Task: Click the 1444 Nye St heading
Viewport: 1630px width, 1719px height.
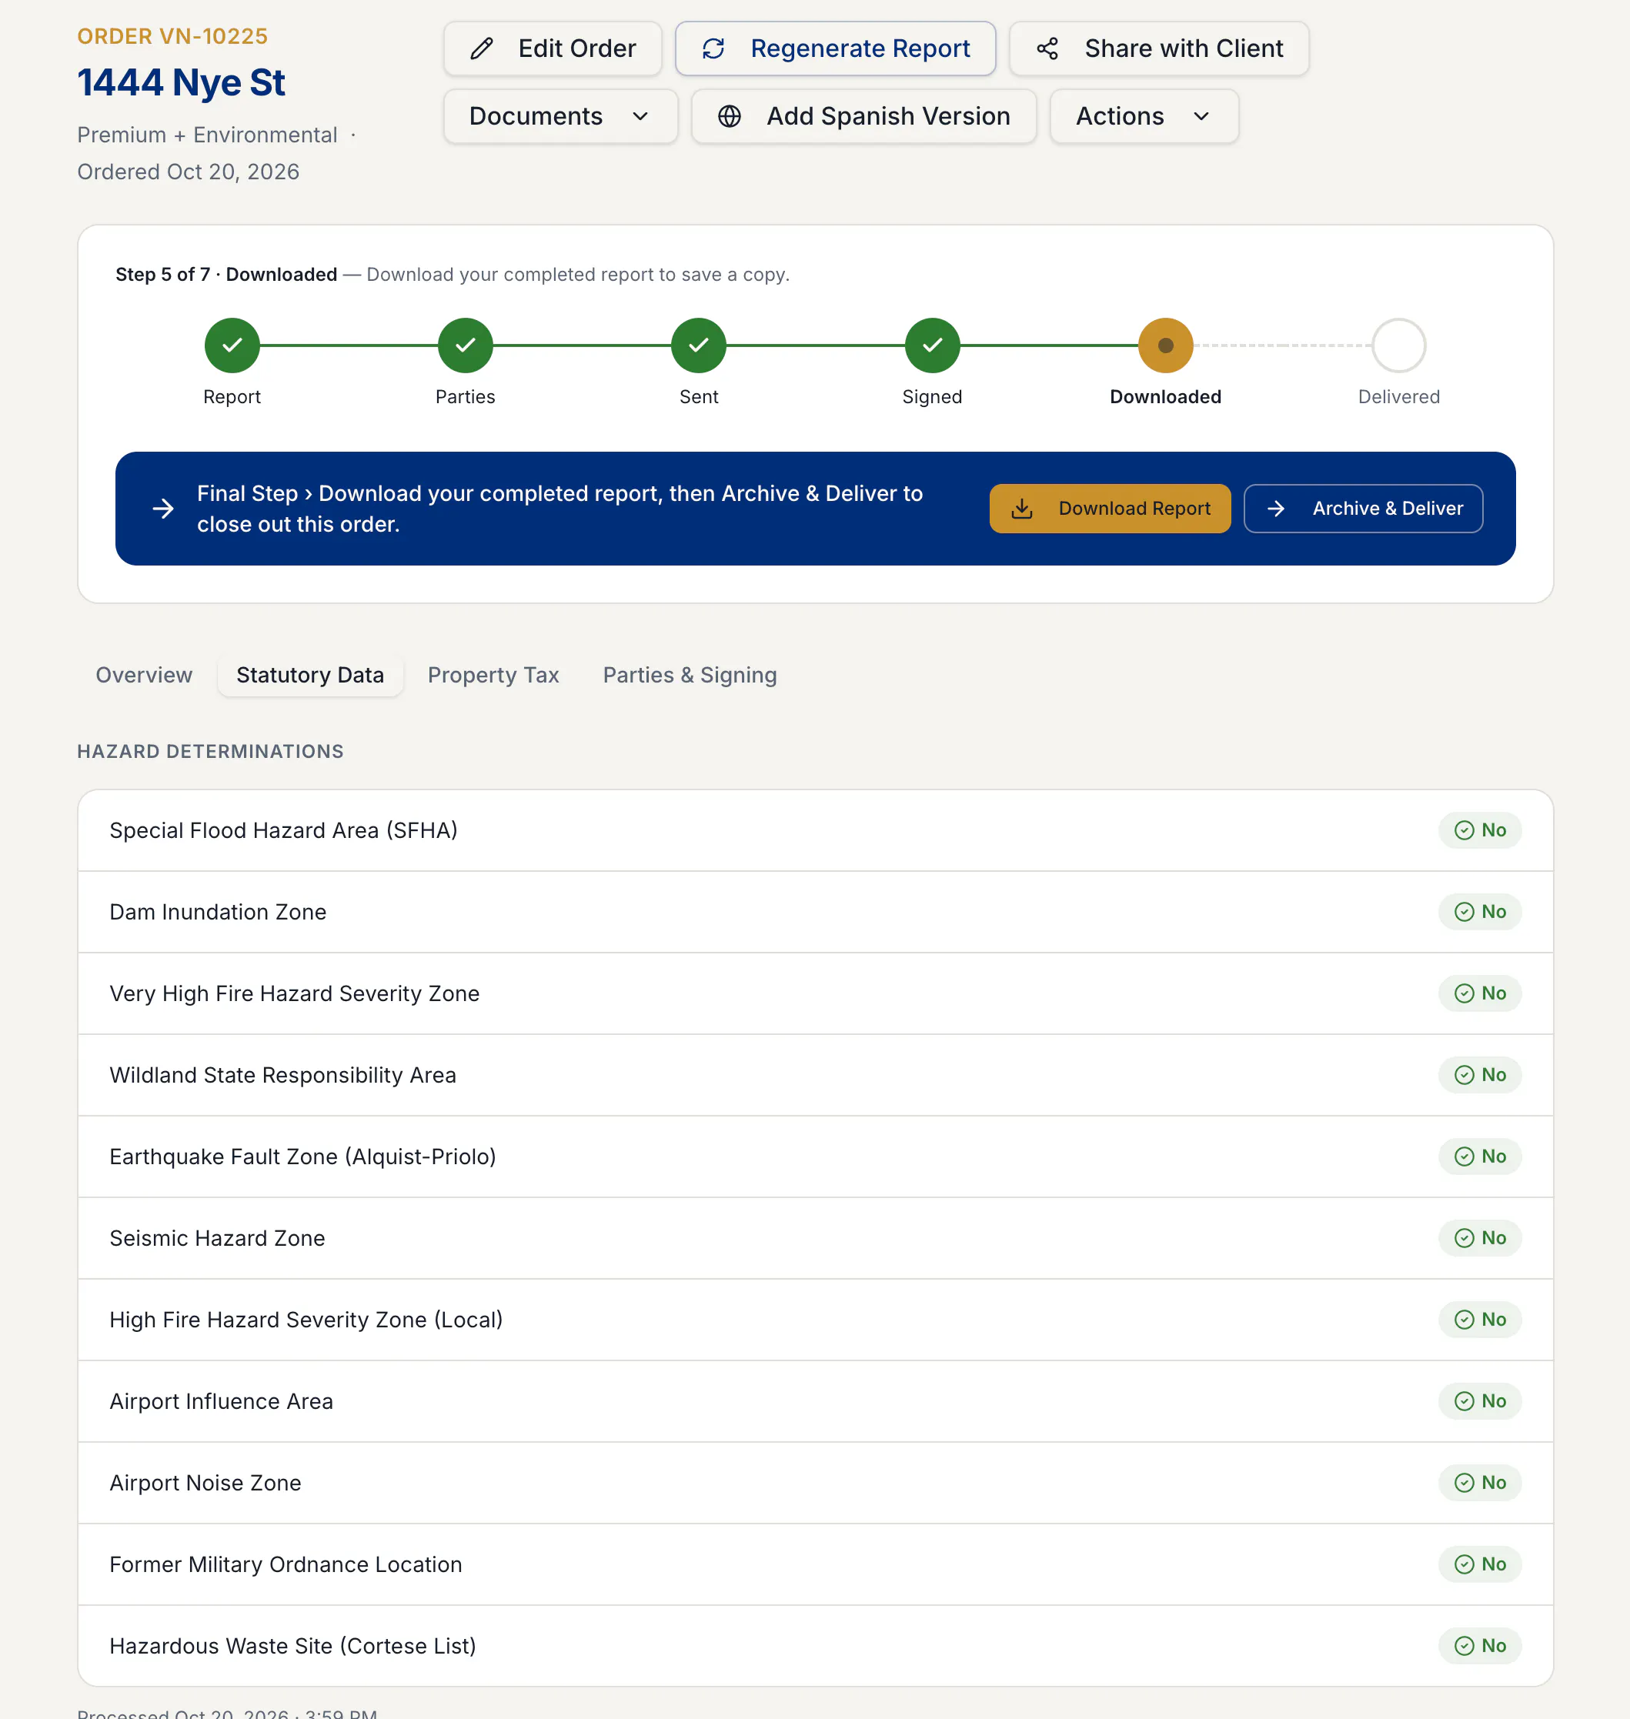Action: tap(181, 82)
